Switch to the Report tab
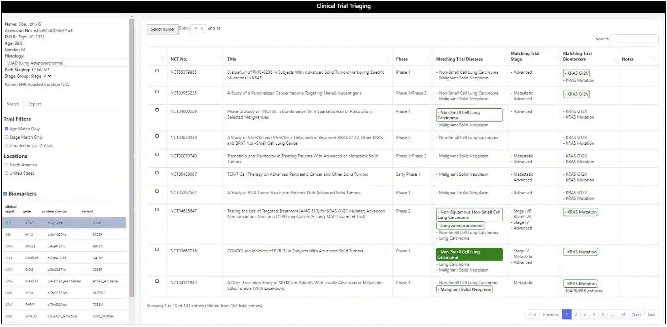 (35, 104)
